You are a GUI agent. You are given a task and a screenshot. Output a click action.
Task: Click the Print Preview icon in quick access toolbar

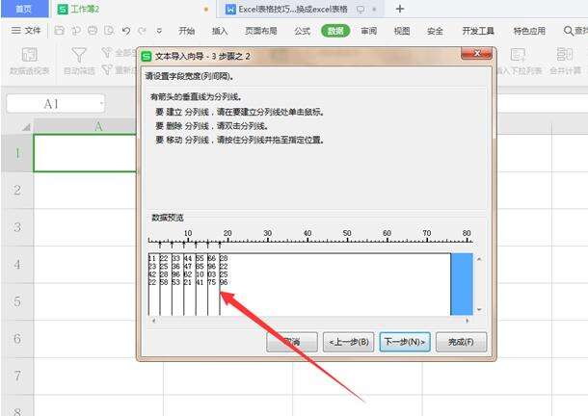click(109, 31)
